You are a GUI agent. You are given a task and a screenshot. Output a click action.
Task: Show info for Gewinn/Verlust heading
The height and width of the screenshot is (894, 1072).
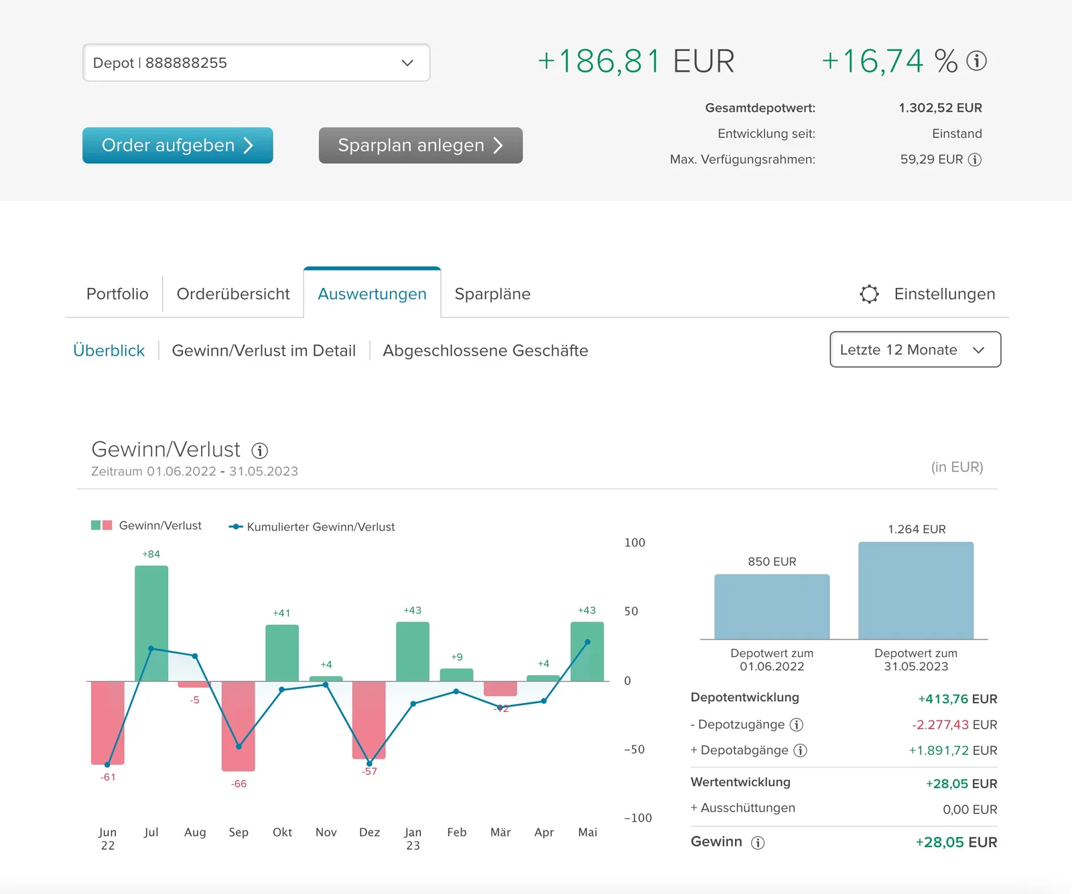click(260, 451)
